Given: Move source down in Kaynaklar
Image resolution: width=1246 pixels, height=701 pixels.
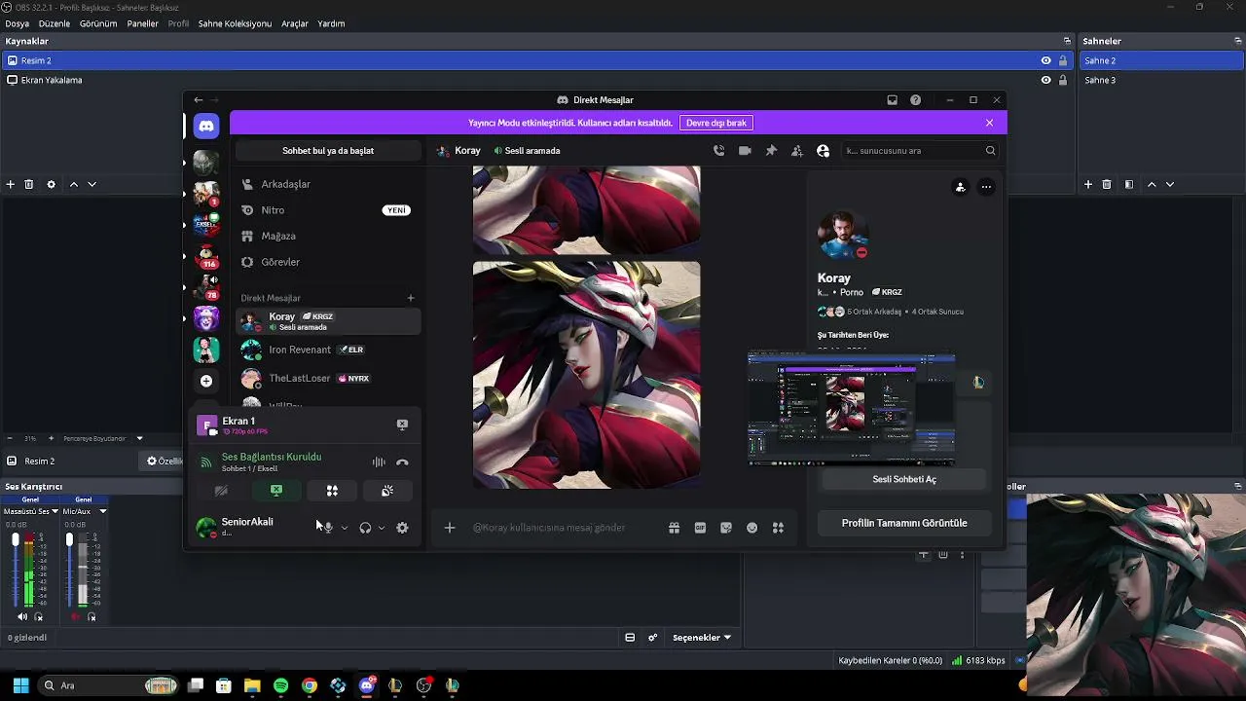Looking at the screenshot, I should coord(92,184).
